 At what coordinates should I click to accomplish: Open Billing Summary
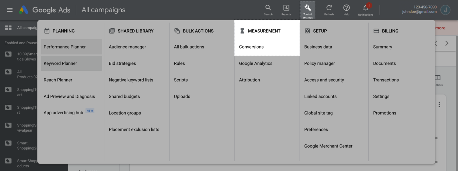382,47
